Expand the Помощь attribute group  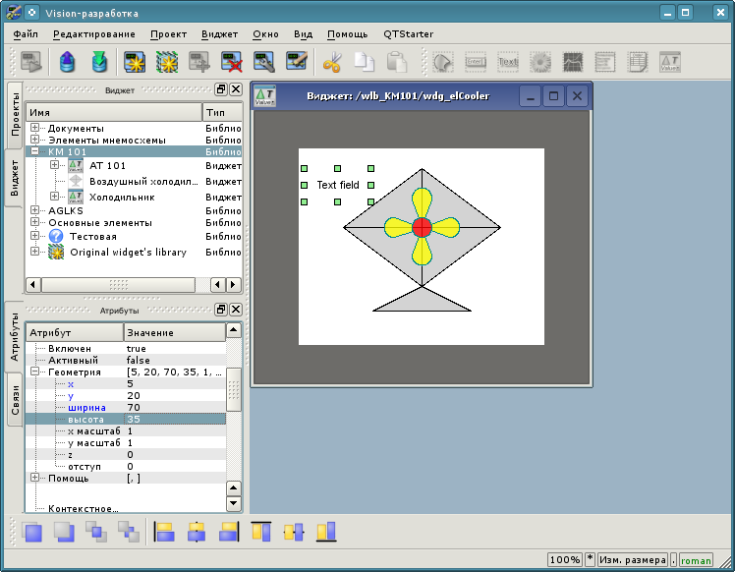tap(35, 479)
